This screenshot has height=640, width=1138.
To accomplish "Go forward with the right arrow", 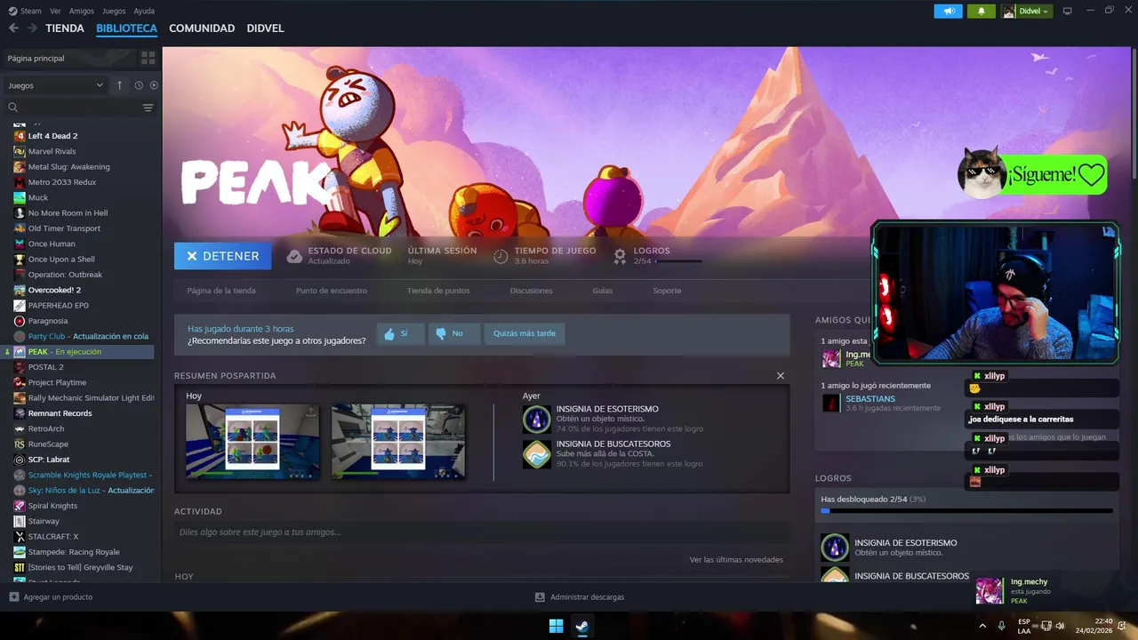I will 32,28.
